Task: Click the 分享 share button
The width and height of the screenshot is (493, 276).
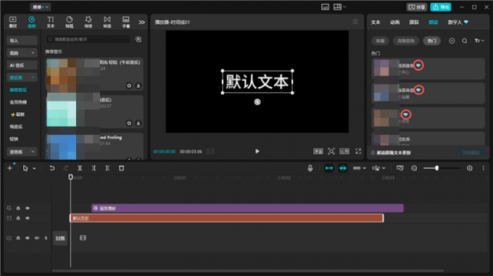Action: click(417, 7)
